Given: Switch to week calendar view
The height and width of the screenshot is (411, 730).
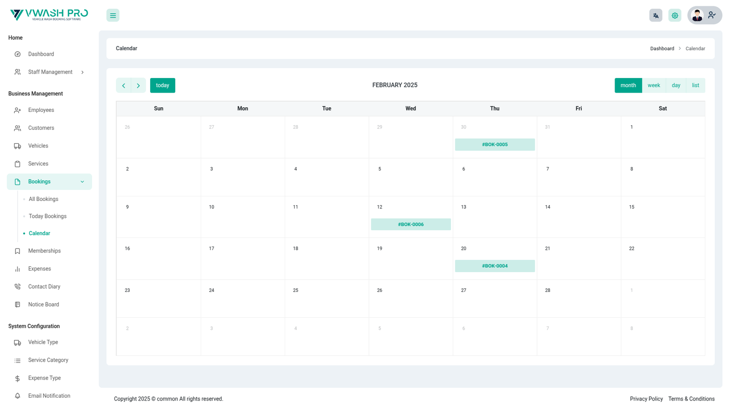Looking at the screenshot, I should point(654,85).
